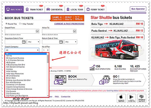Open Current & Past Promotions link

[x=69, y=24]
